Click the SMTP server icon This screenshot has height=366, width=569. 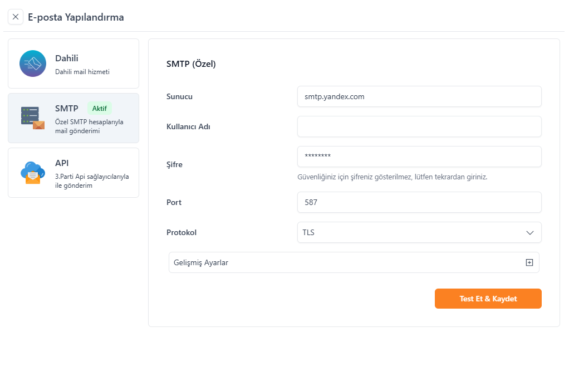click(32, 118)
